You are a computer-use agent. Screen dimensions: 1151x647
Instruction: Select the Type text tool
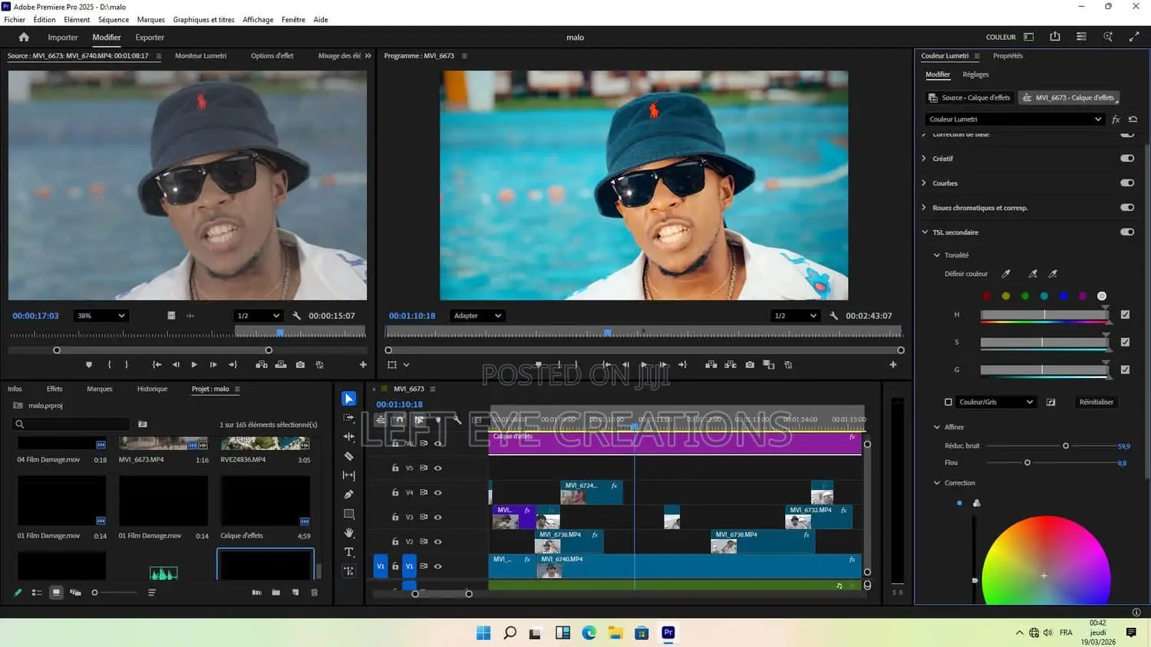(x=349, y=552)
